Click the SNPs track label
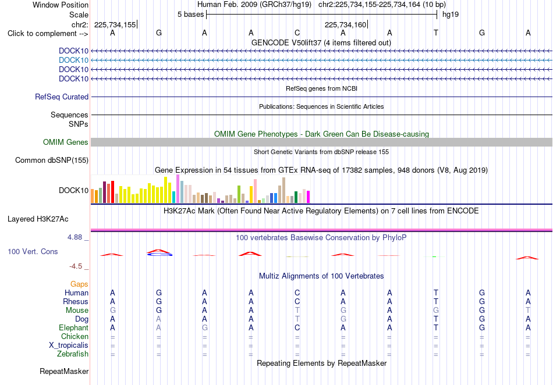Viewport: 553px width, 385px height. (79, 124)
